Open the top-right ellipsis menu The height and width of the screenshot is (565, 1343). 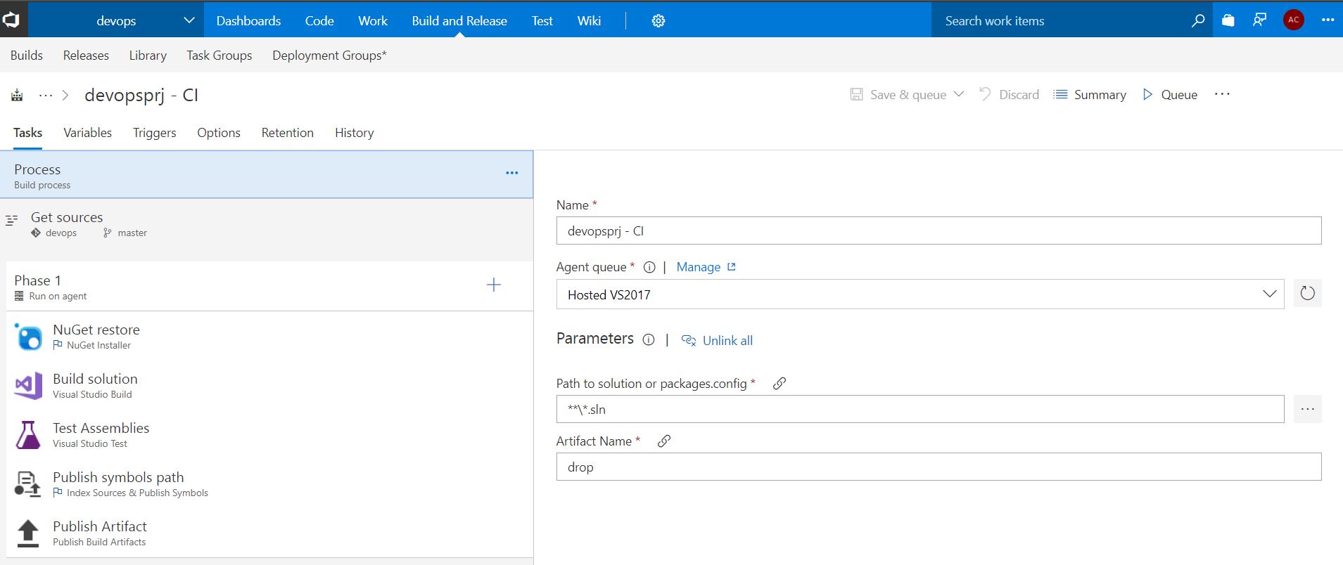[x=1328, y=20]
